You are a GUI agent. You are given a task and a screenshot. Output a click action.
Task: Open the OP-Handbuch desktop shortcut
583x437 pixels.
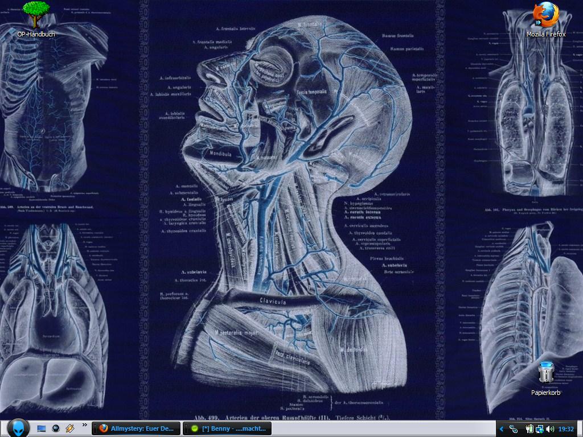click(x=36, y=19)
